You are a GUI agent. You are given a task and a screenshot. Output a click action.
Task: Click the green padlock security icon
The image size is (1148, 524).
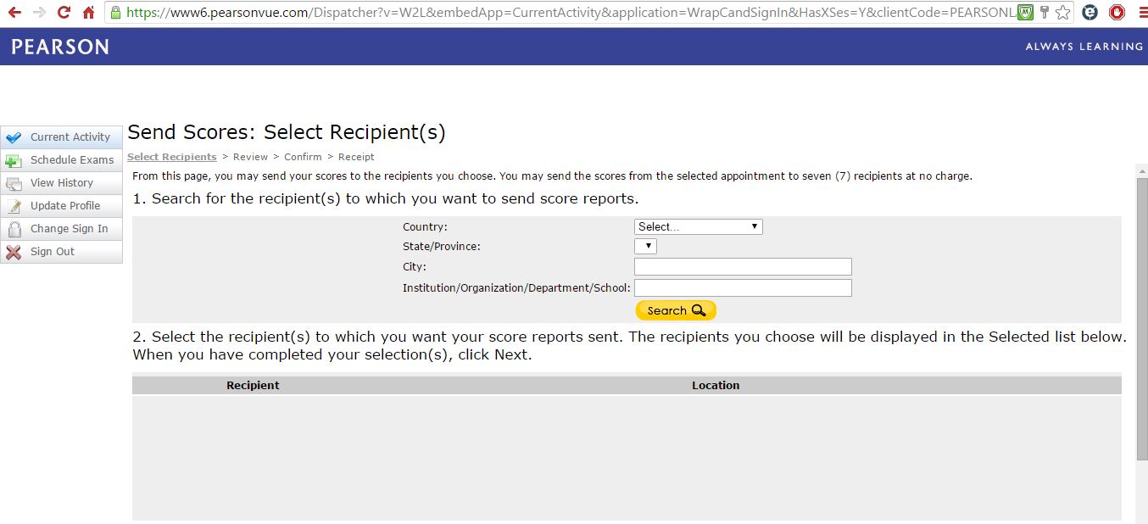[115, 13]
